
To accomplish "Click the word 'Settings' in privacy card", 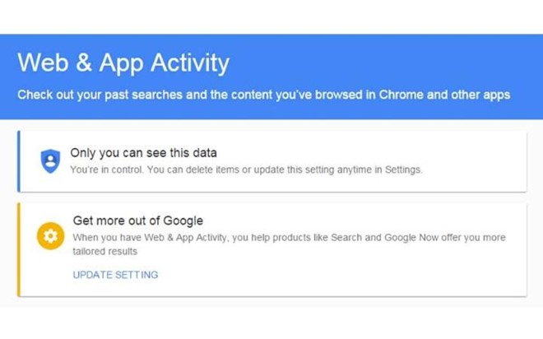I will click(x=401, y=169).
